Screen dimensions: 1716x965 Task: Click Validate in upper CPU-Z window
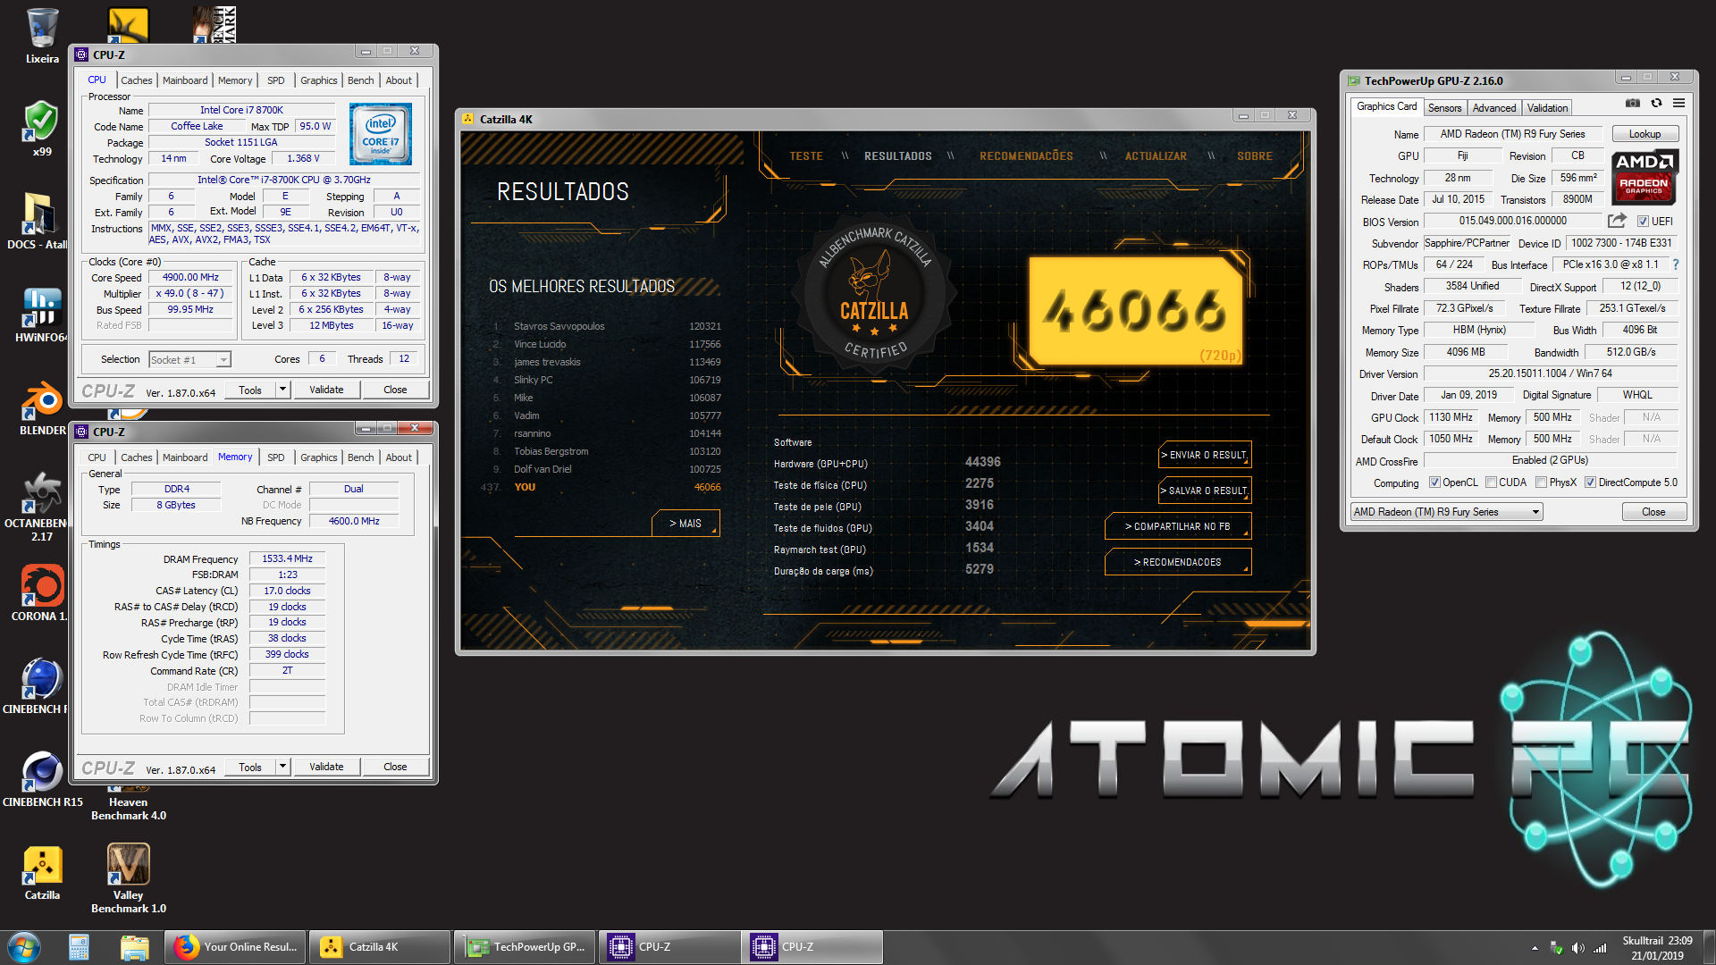[326, 390]
